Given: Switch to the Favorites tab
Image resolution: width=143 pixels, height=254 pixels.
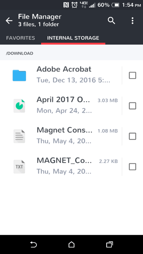Looking at the screenshot, I should pyautogui.click(x=20, y=38).
